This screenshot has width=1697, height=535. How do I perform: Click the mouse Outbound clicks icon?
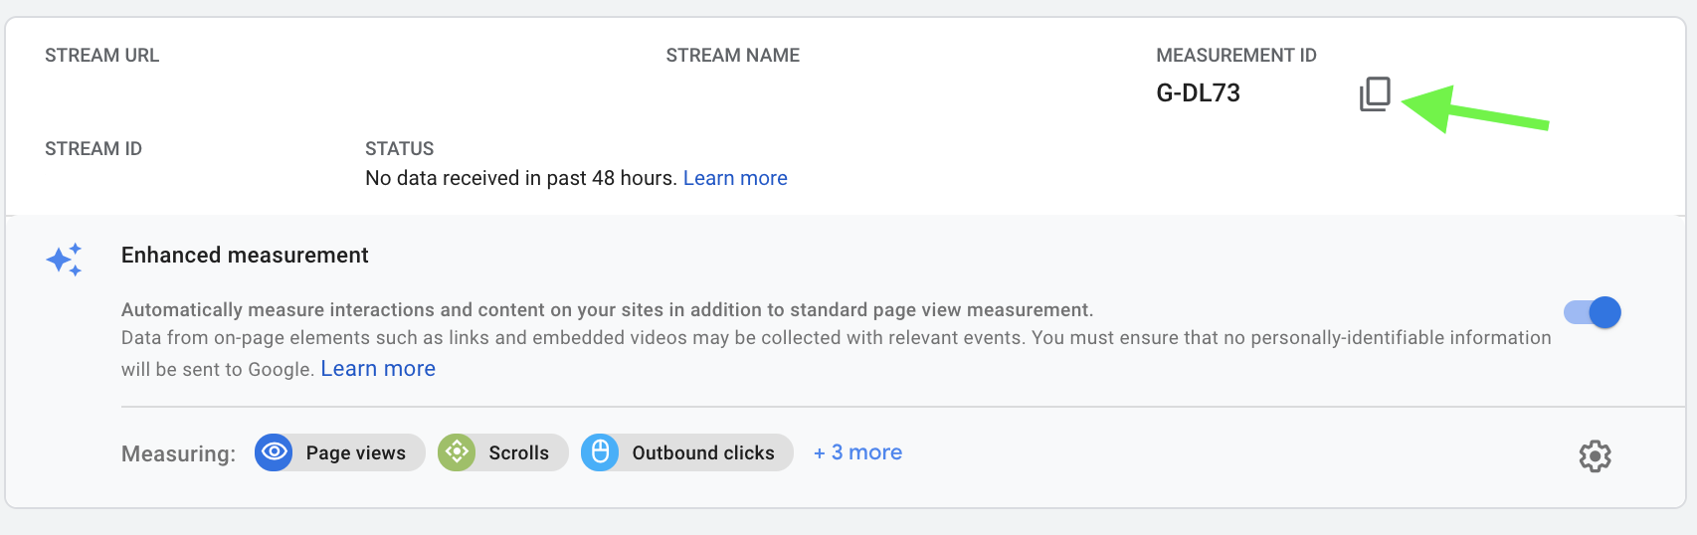point(600,452)
